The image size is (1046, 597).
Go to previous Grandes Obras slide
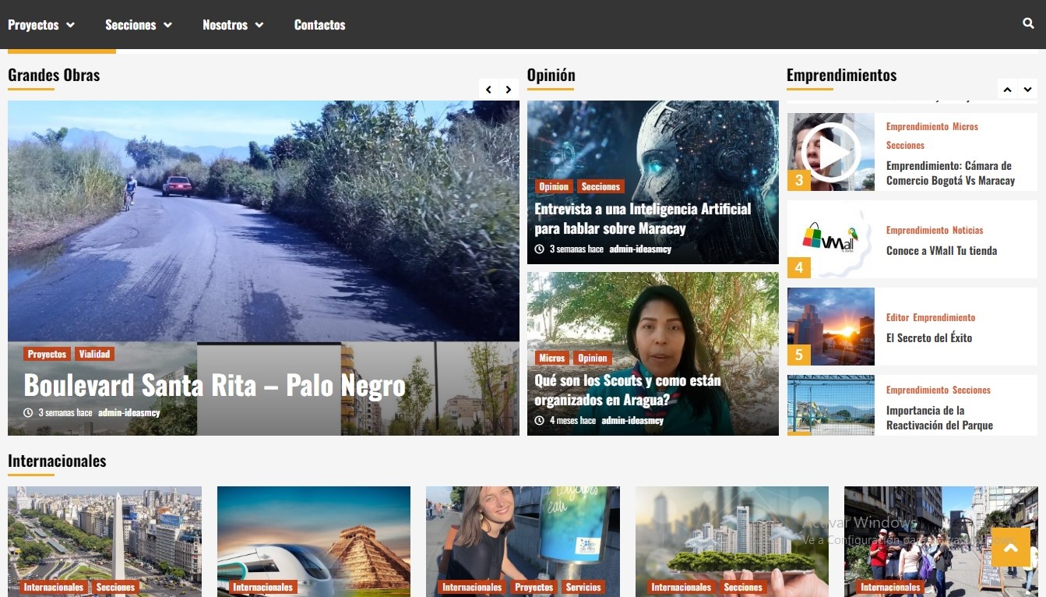click(488, 90)
